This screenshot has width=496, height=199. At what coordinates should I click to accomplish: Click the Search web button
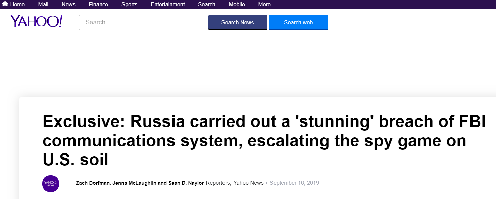[x=298, y=22]
